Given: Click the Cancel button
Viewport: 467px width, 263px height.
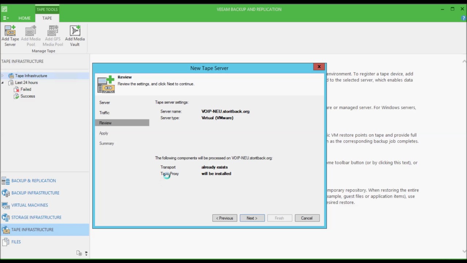Looking at the screenshot, I should click(307, 218).
